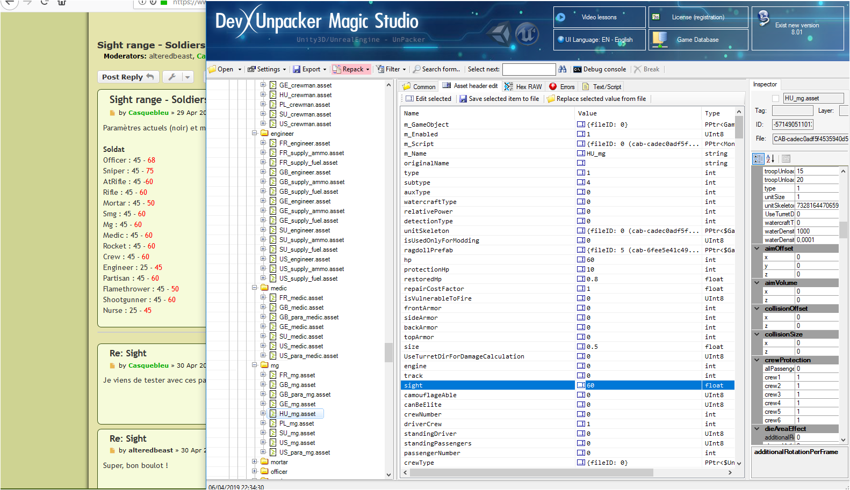Collapse the crewProtection property group
This screenshot has height=490, width=850.
(x=757, y=360)
